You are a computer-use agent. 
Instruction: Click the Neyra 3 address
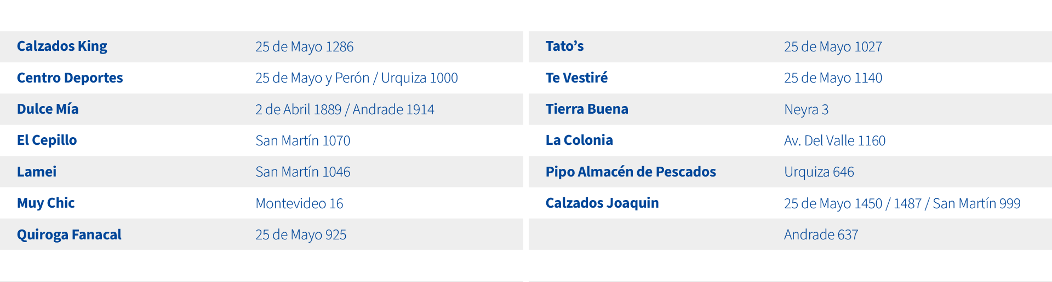(x=806, y=109)
